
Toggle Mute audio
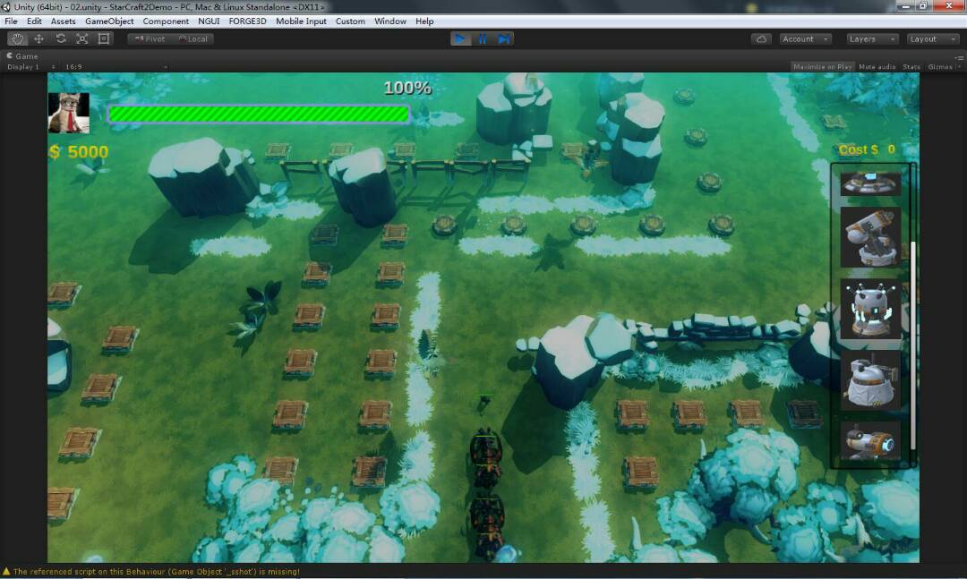pyautogui.click(x=877, y=66)
